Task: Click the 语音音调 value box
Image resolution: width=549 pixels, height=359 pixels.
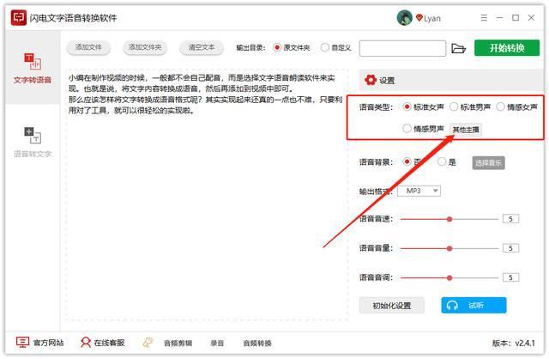Action: click(x=511, y=277)
